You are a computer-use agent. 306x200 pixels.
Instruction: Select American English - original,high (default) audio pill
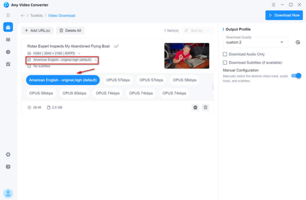point(63,80)
